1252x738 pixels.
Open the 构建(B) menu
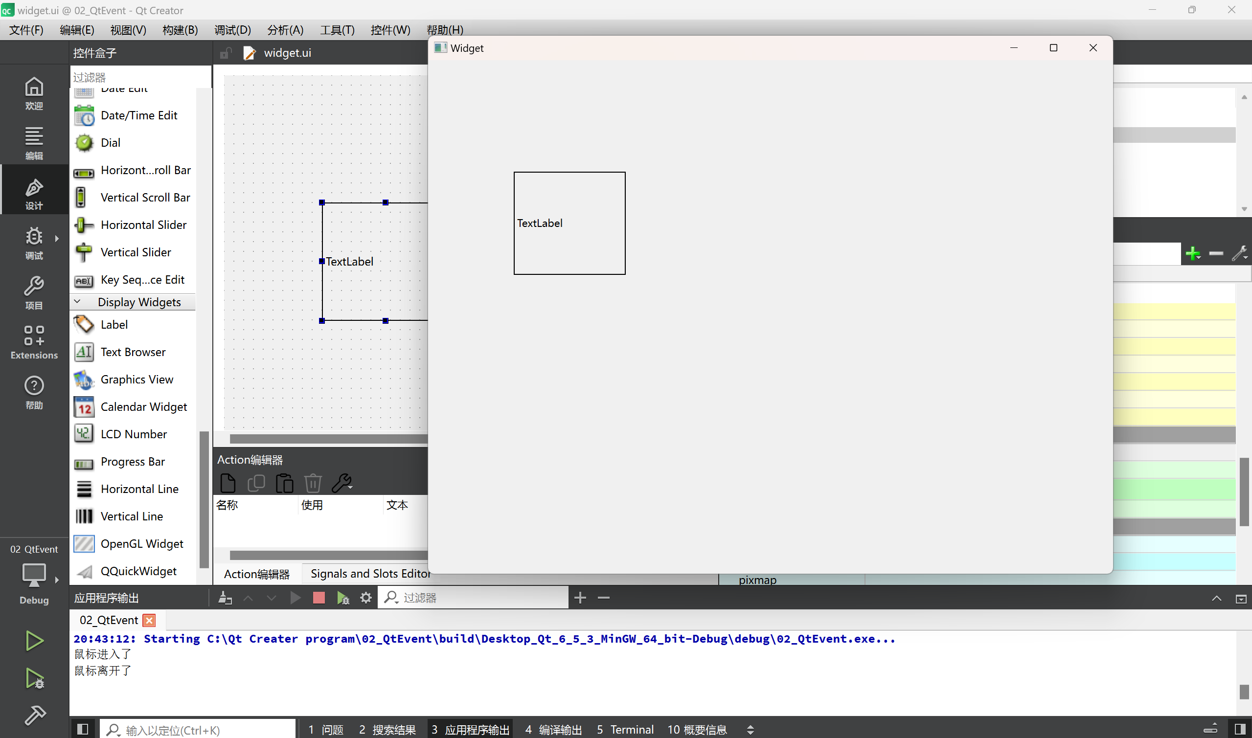point(180,30)
